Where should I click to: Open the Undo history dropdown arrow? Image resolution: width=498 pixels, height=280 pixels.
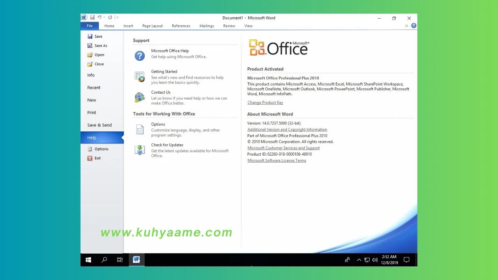[104, 17]
